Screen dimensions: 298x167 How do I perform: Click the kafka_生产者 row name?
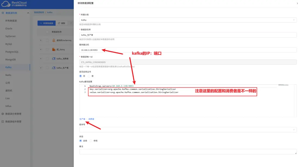click(x=62, y=68)
